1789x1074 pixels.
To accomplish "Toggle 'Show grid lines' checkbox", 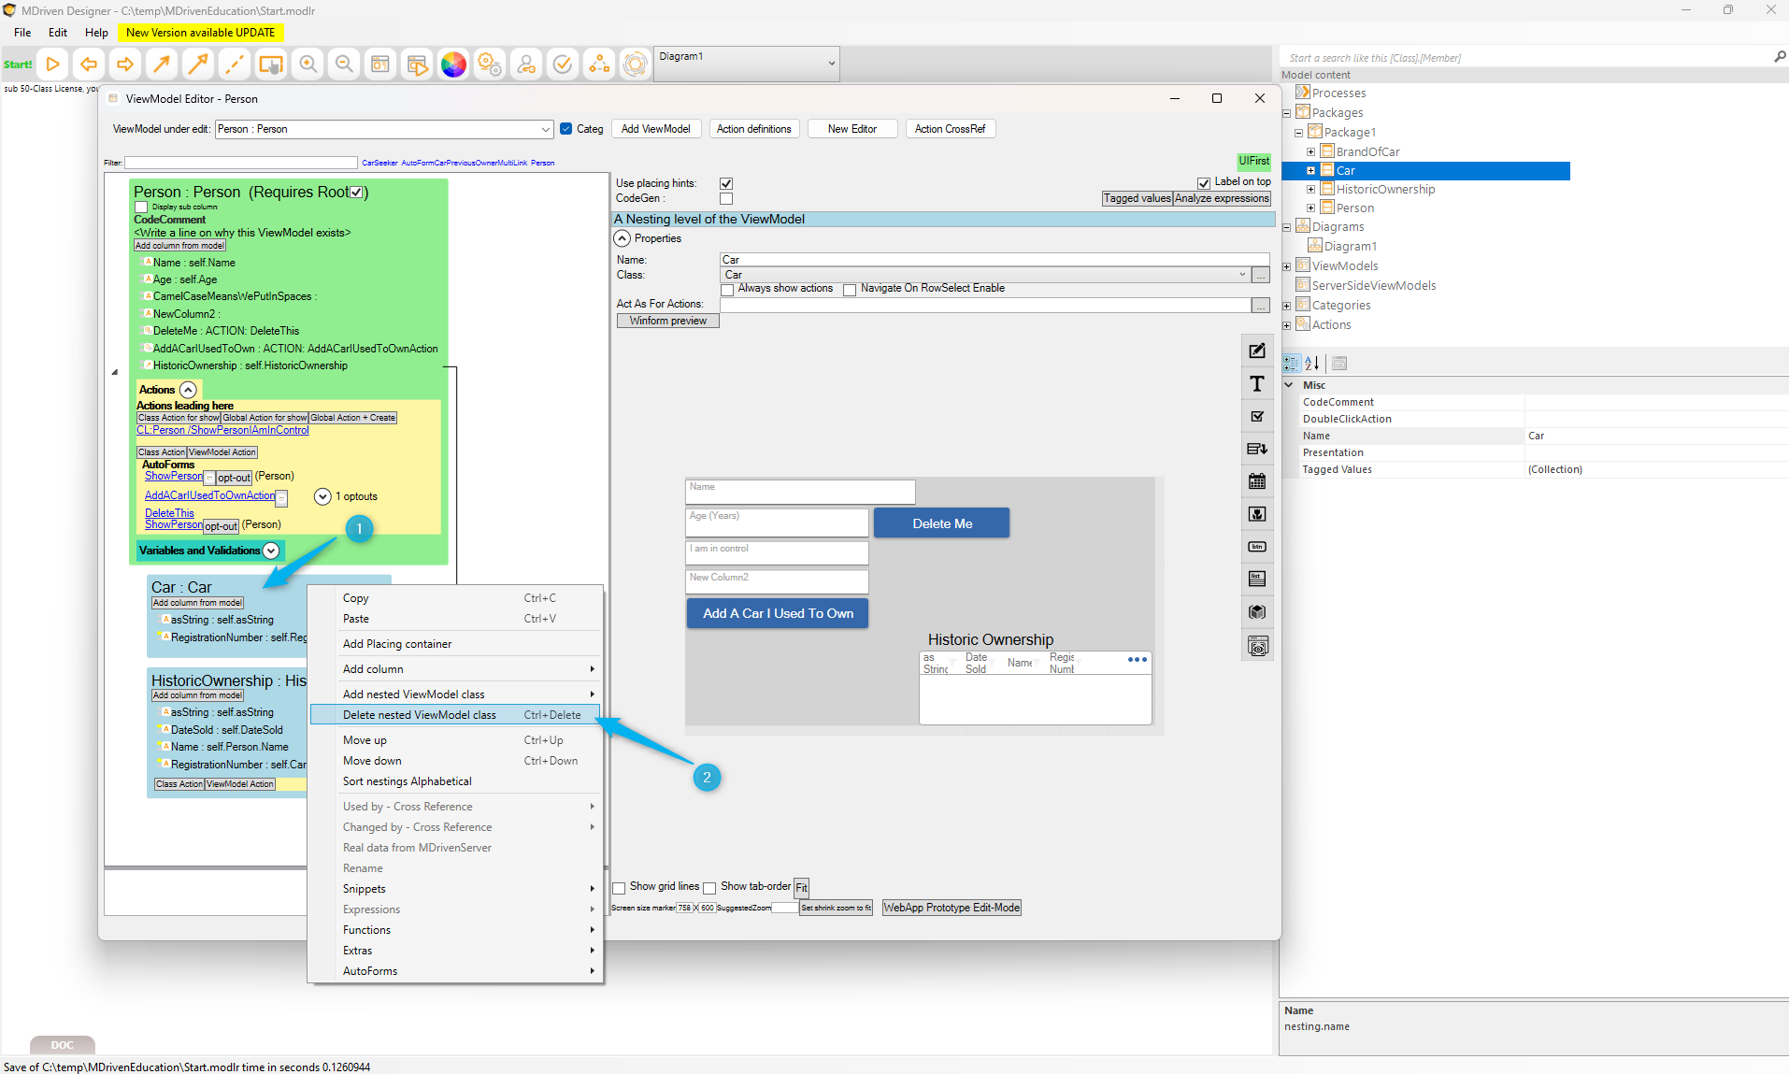I will pos(619,887).
